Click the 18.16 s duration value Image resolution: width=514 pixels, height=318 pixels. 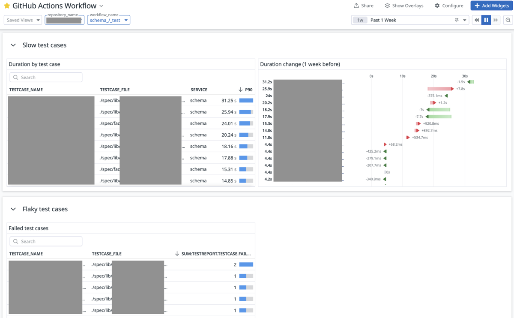click(229, 147)
